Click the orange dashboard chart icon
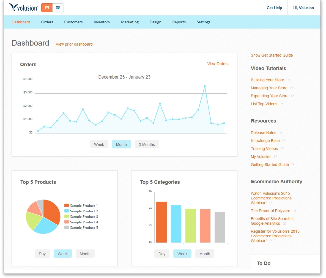The image size is (326, 278). [x=47, y=8]
